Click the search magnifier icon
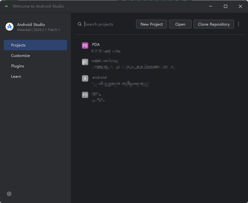This screenshot has height=203, width=248. click(x=80, y=24)
